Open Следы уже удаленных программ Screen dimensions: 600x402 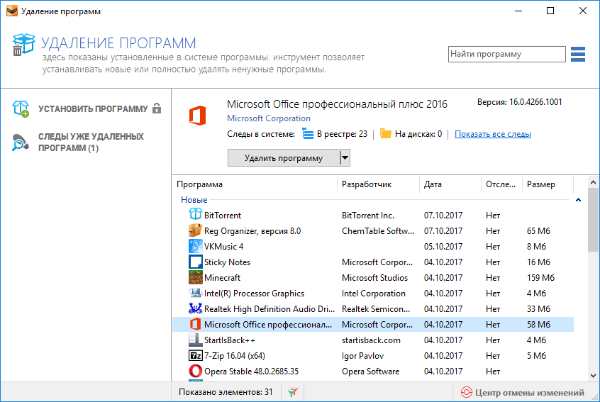pos(91,142)
